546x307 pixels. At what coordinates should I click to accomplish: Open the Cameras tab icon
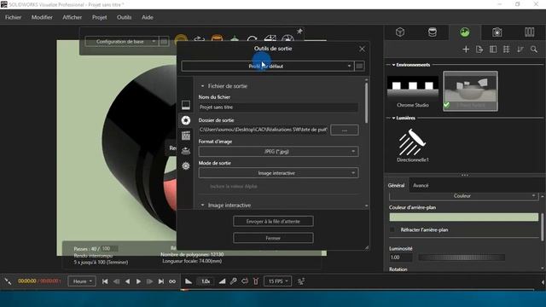pyautogui.click(x=497, y=32)
